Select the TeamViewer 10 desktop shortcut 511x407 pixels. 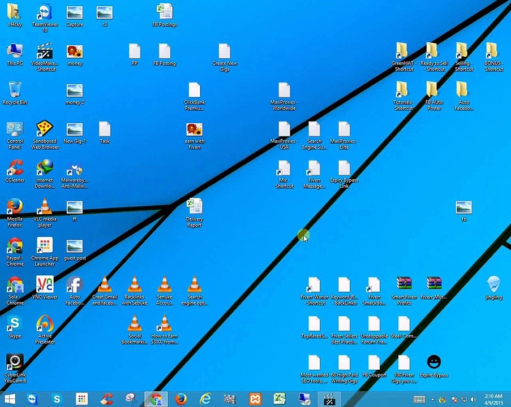(45, 18)
